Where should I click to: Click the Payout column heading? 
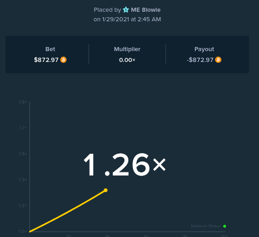coord(204,49)
